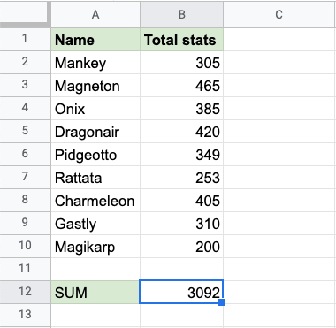The height and width of the screenshot is (328, 336).
Task: Select the row 12 header
Action: click(25, 292)
